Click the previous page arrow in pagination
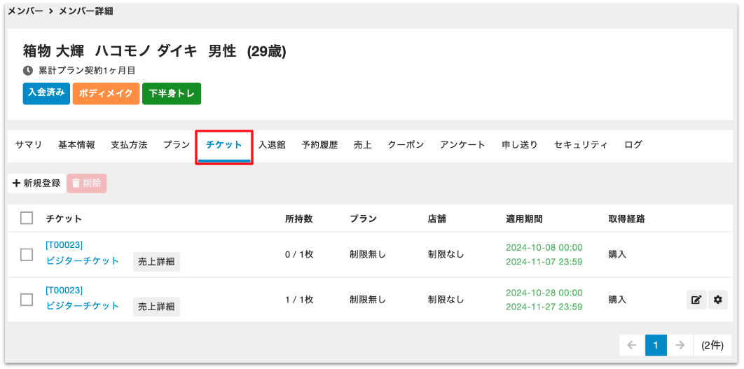 pyautogui.click(x=631, y=345)
